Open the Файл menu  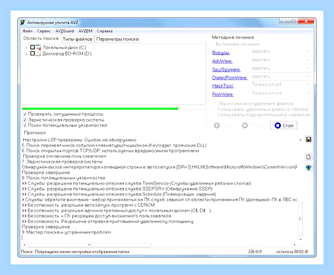(27, 31)
